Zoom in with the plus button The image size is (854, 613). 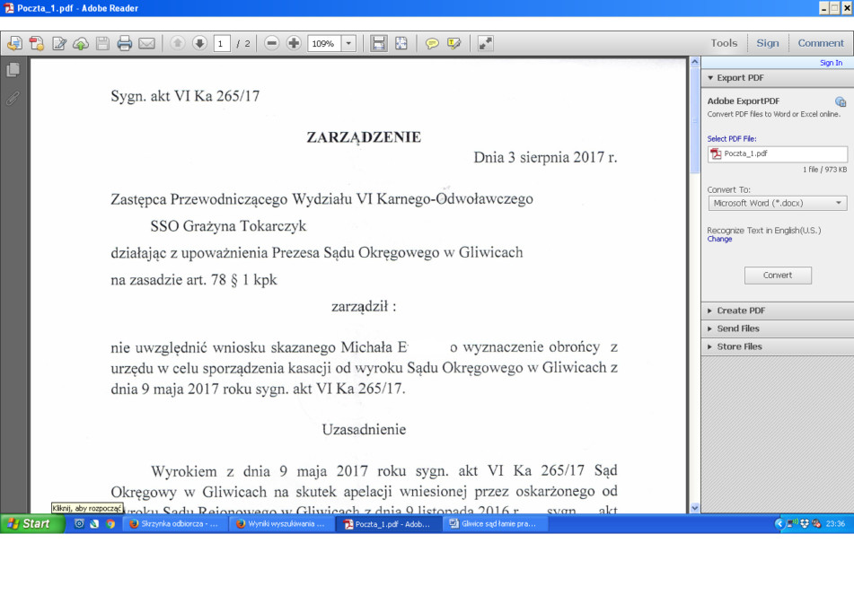coord(294,43)
